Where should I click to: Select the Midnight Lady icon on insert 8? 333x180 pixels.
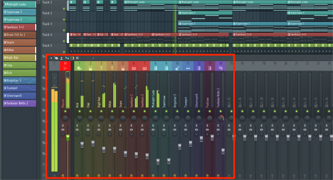click(x=155, y=68)
